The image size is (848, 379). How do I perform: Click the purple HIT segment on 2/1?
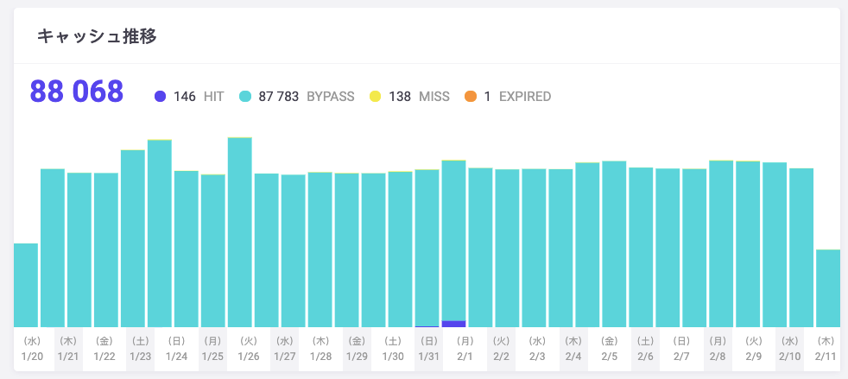pos(453,324)
